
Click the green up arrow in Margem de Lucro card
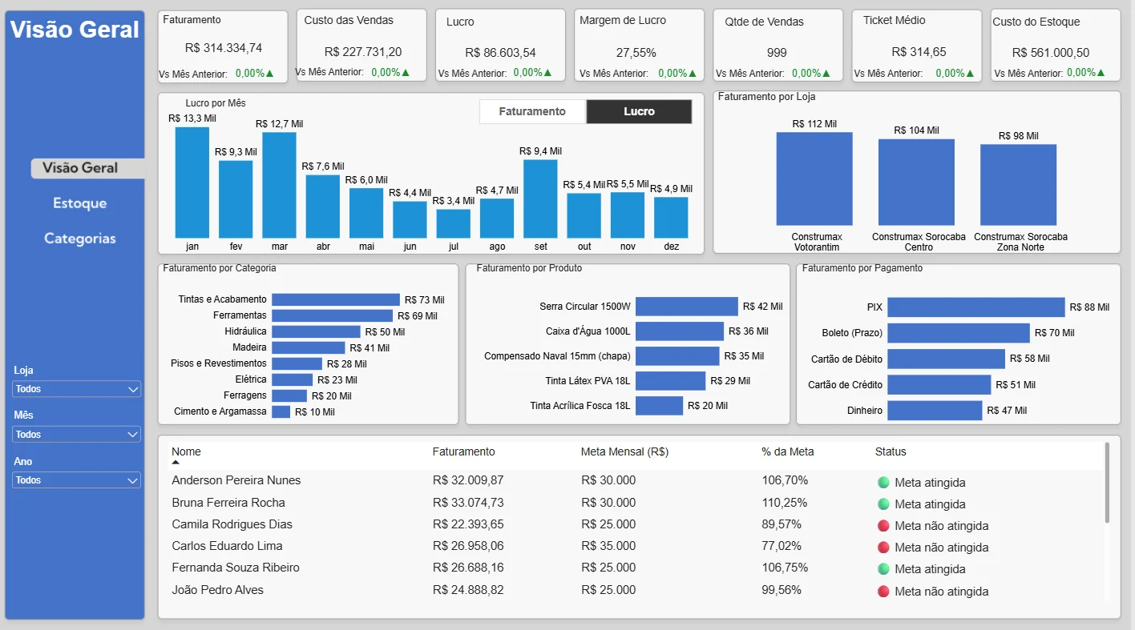(693, 74)
